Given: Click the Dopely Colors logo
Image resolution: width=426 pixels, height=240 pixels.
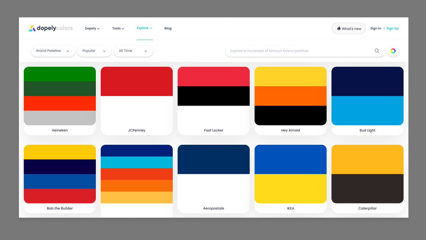Looking at the screenshot, I should click(51, 28).
